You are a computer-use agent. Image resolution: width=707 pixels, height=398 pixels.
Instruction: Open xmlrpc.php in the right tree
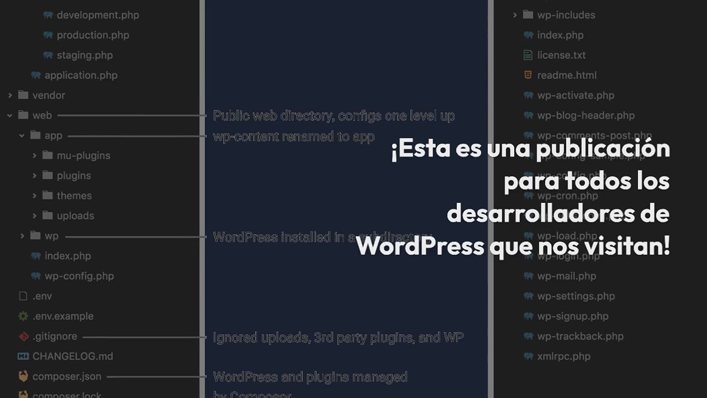click(x=563, y=356)
